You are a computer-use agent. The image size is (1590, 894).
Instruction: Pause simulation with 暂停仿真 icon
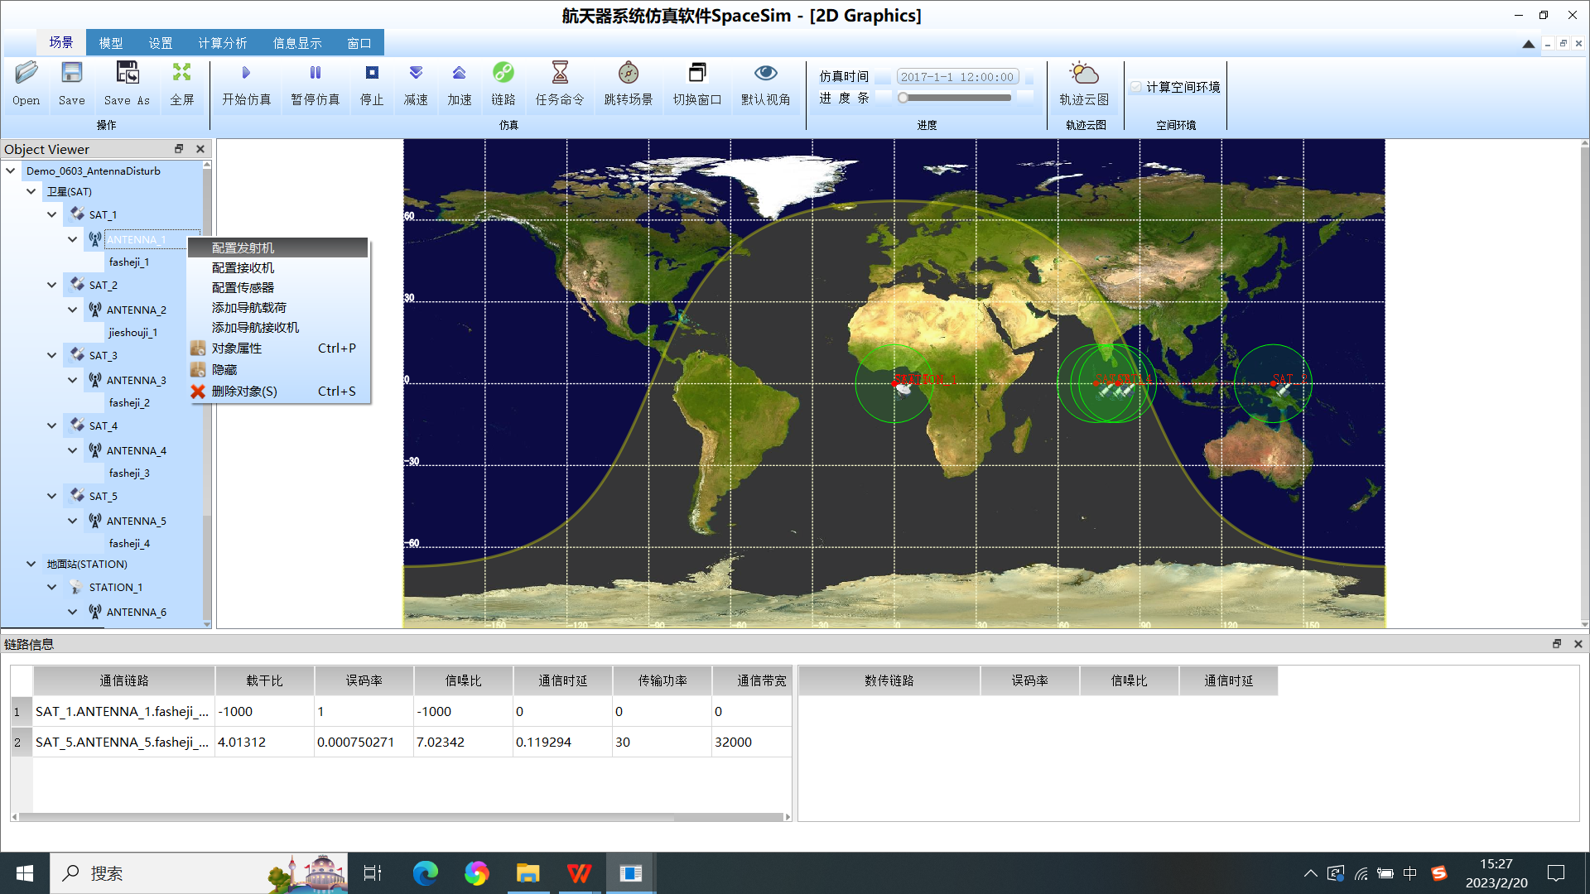coord(316,74)
